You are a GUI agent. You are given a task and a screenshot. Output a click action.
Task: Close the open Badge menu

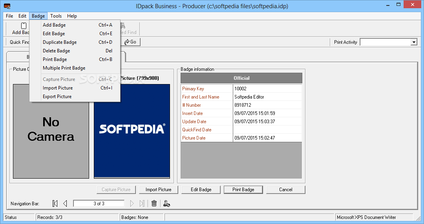click(x=38, y=16)
